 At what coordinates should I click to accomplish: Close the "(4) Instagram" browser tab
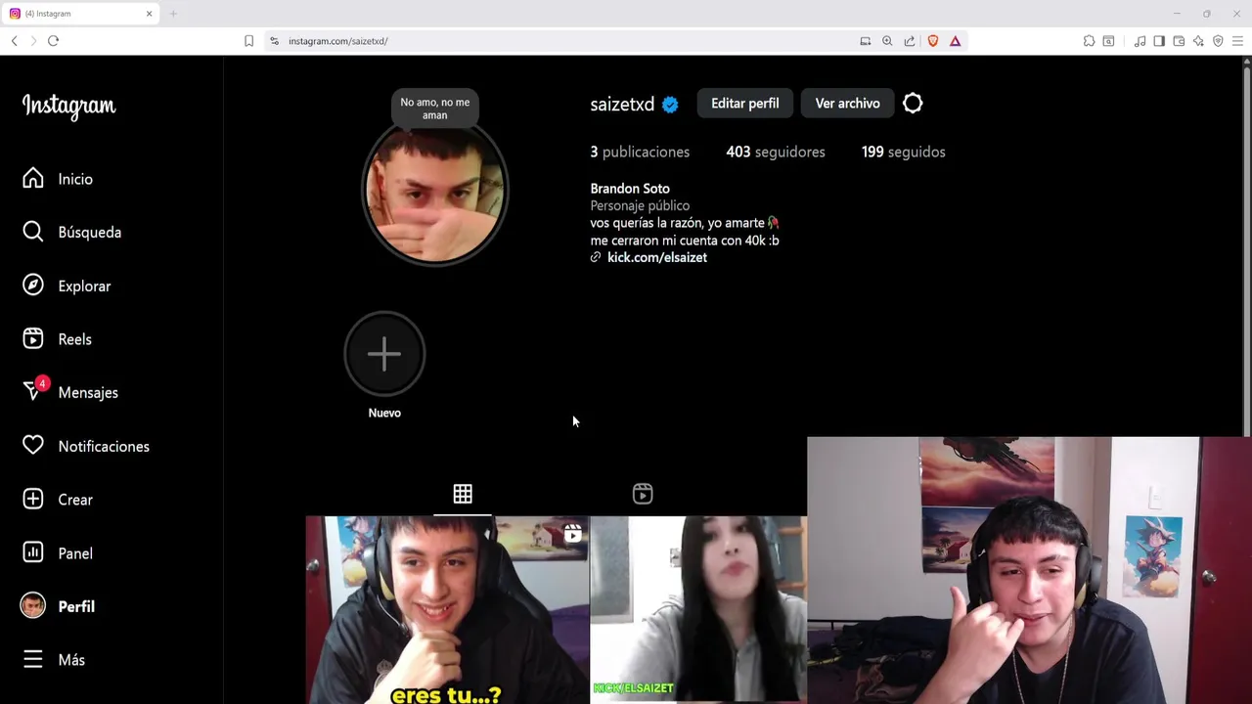pos(149,14)
